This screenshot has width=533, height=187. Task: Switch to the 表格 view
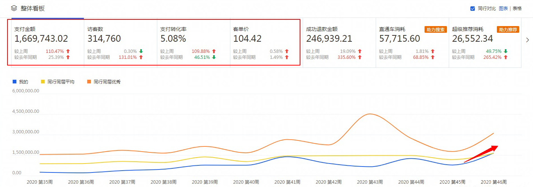tap(517, 9)
